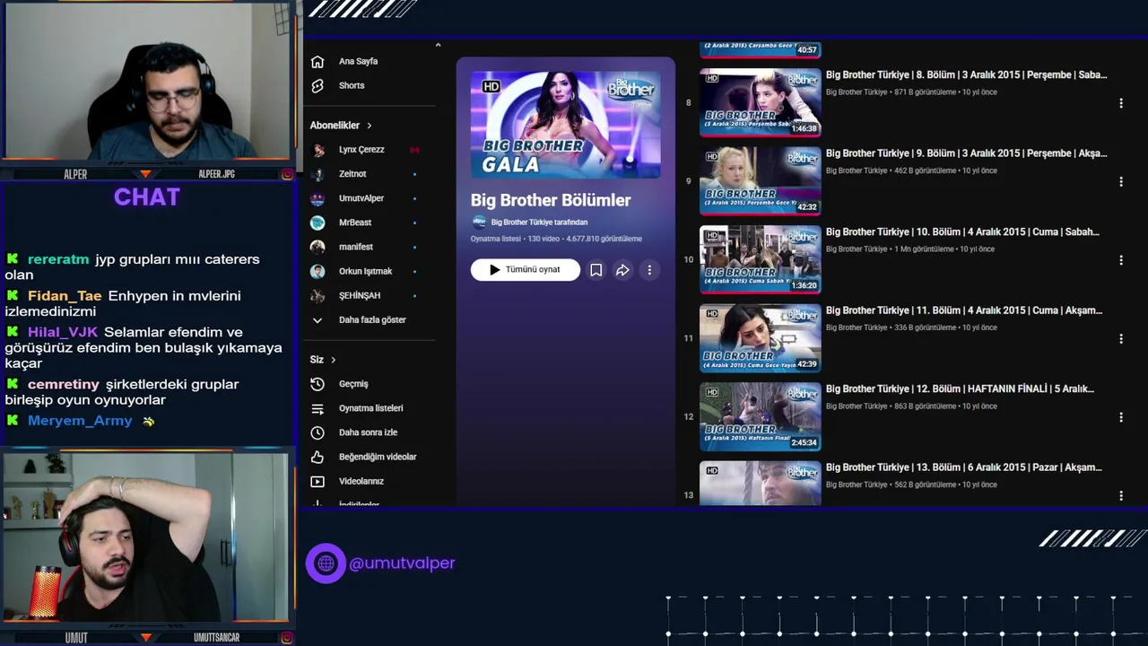The width and height of the screenshot is (1148, 646).
Task: Open Oynatma listeleri playlists icon
Action: click(317, 408)
